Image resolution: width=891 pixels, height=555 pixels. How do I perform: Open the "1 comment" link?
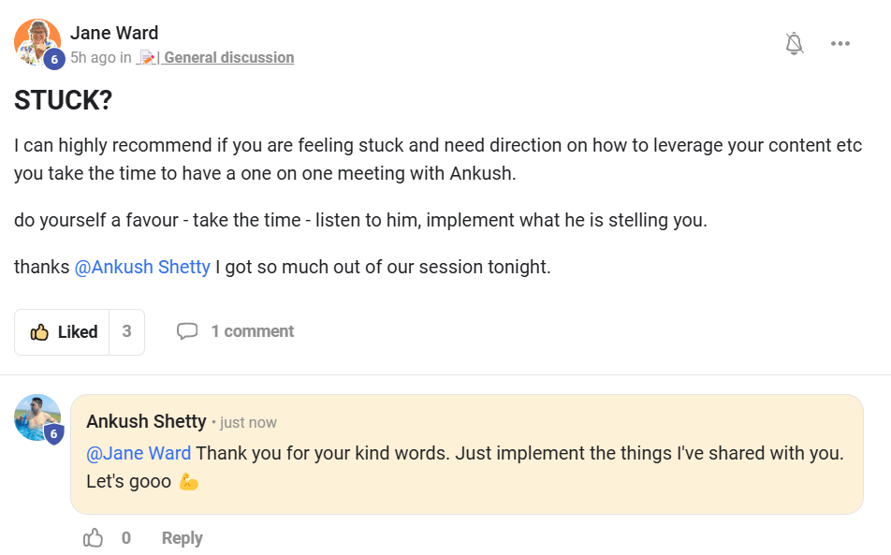click(252, 331)
